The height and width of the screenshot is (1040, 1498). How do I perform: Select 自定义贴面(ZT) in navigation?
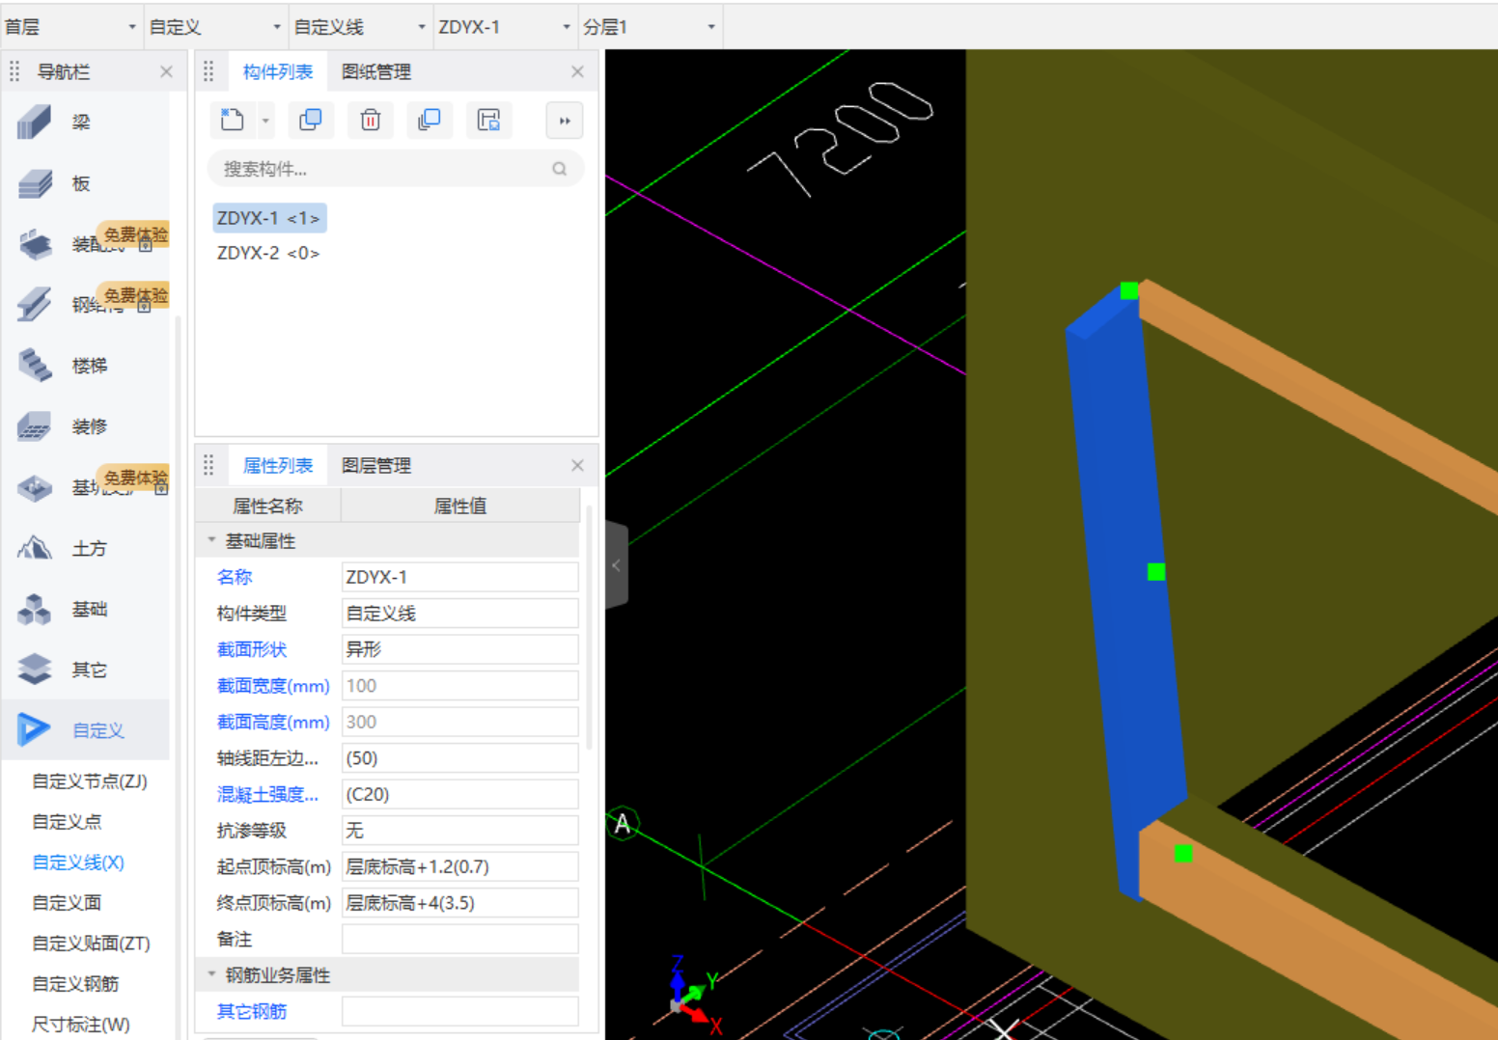coord(91,943)
